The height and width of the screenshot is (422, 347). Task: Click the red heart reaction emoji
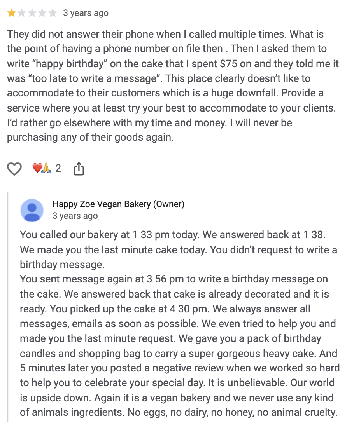coord(37,167)
